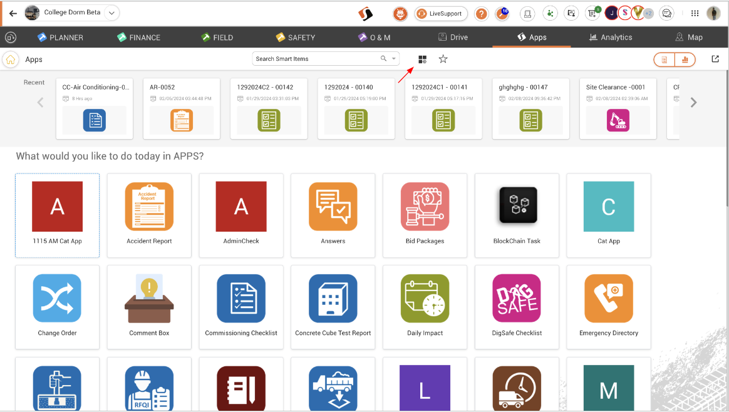Click the vertical scrollbar

coord(726,140)
